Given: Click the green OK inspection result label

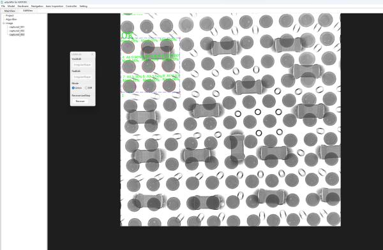Looking at the screenshot, I should [127, 36].
